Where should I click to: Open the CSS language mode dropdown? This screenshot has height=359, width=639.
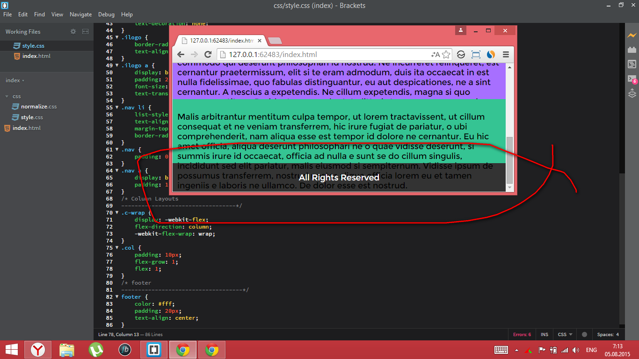(x=564, y=334)
